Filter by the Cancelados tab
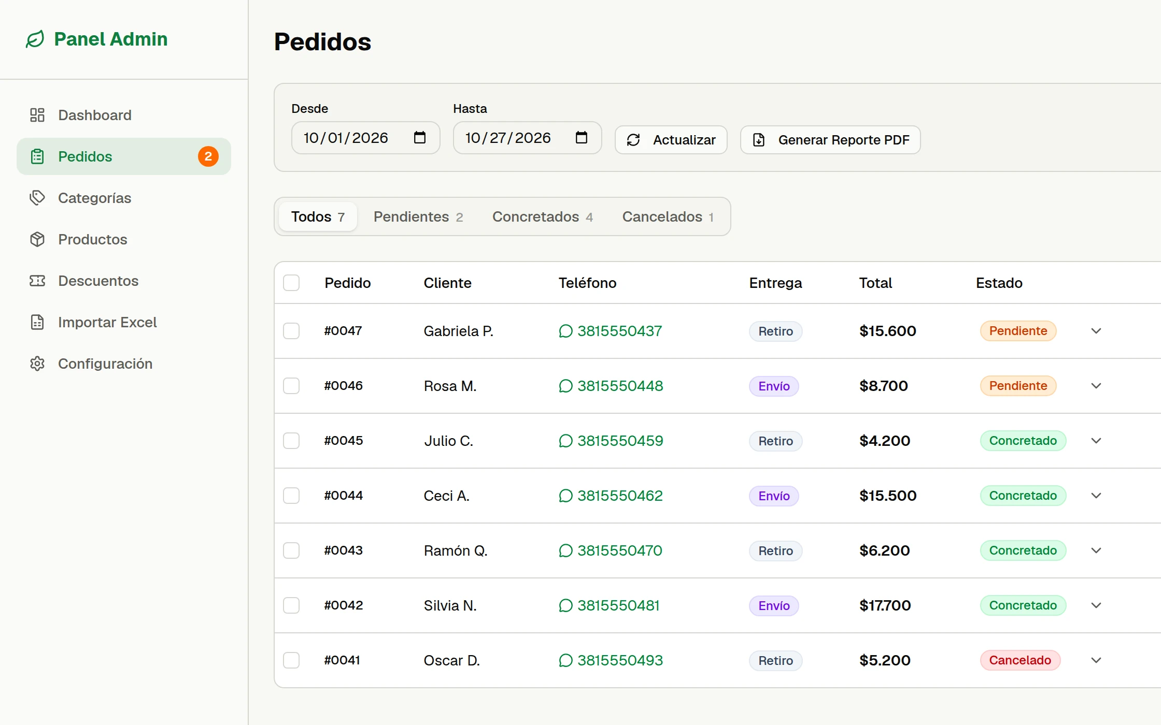1161x725 pixels. coord(668,216)
